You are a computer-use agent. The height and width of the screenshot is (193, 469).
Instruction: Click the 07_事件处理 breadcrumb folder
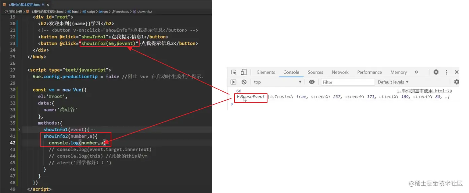point(13,11)
